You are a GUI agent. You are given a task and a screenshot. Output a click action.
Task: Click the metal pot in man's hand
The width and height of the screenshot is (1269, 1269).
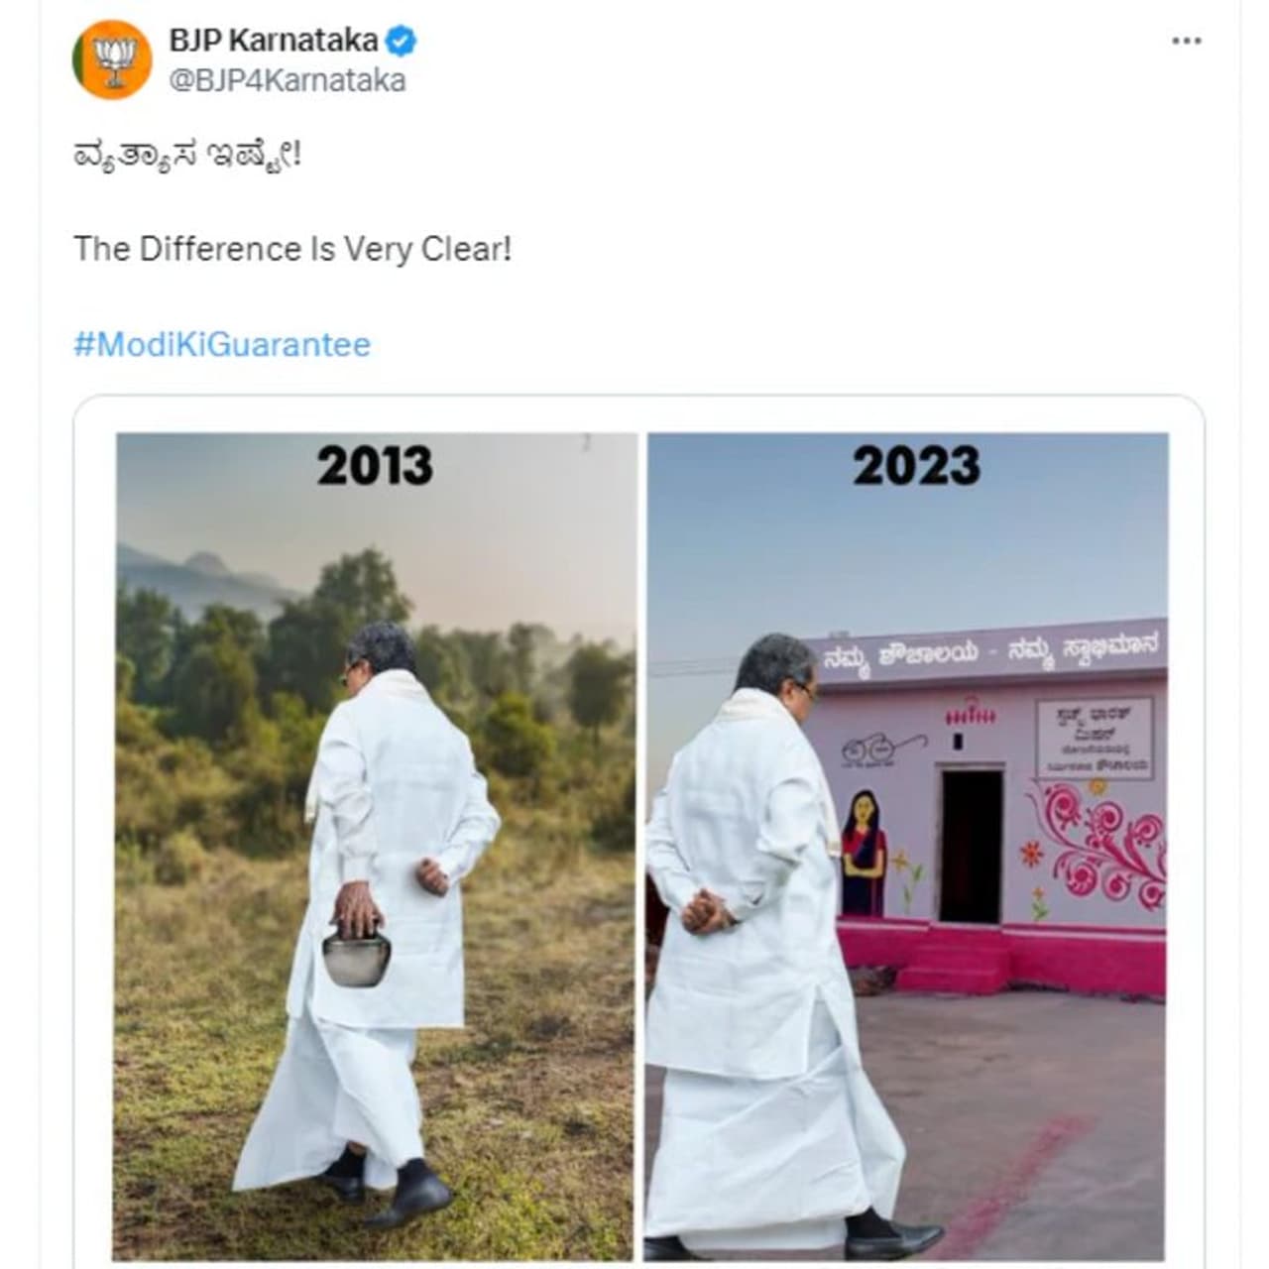pyautogui.click(x=356, y=957)
